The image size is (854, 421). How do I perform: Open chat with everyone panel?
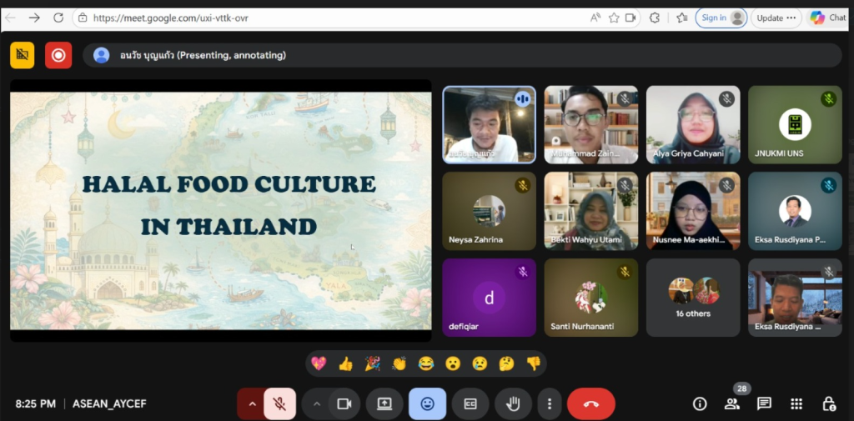click(764, 403)
